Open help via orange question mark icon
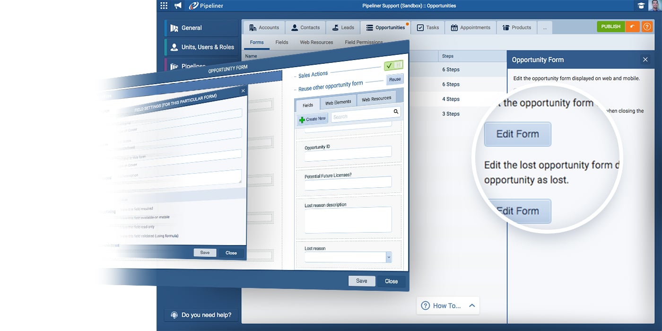 pos(646,27)
